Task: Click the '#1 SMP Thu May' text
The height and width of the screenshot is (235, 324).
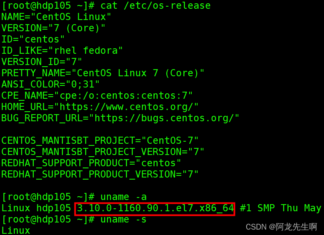Action: pos(281,208)
